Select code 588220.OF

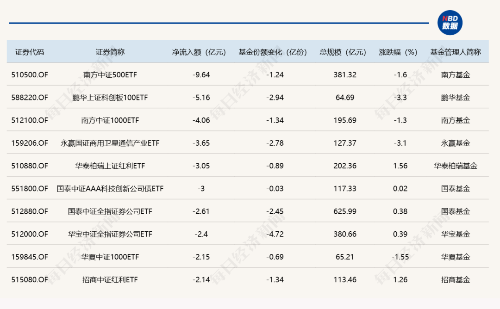[30, 98]
